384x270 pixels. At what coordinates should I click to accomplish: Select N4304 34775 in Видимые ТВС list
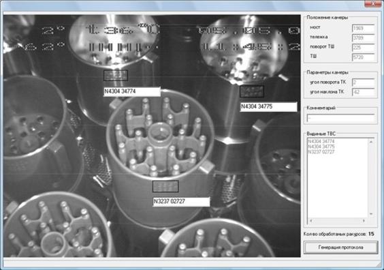click(x=321, y=147)
